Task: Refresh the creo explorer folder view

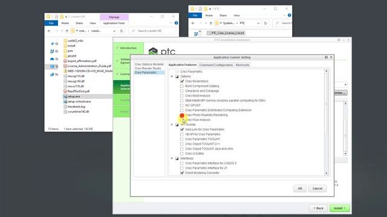Action: coord(122,31)
